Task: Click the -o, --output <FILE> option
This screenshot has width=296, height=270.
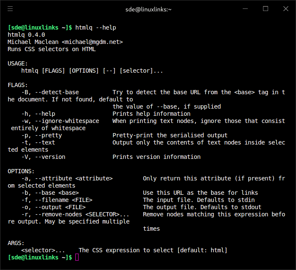Action: click(x=53, y=207)
